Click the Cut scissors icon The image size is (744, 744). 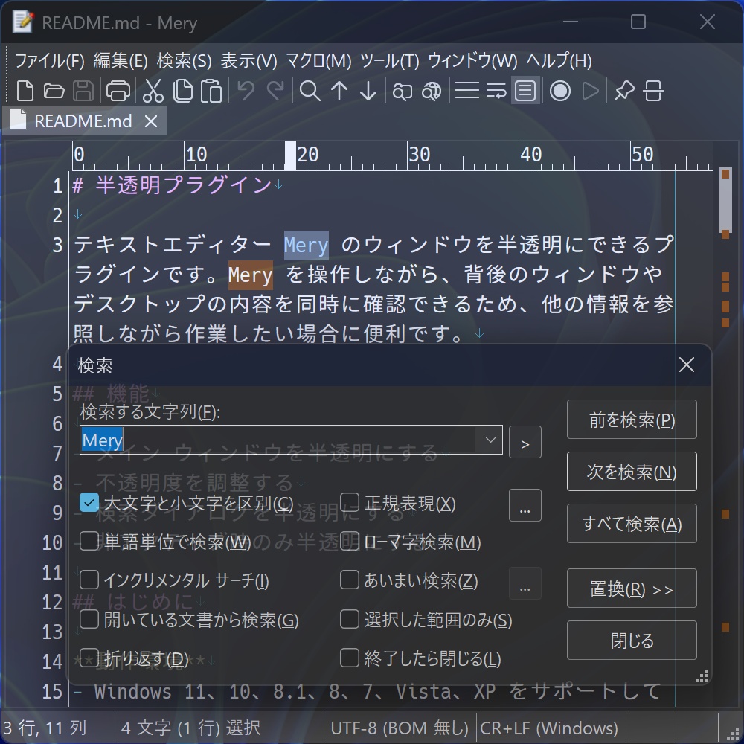point(153,90)
